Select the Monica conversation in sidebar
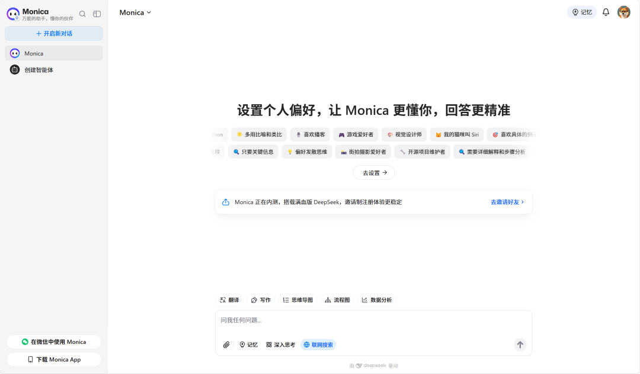This screenshot has width=640, height=374. click(54, 53)
